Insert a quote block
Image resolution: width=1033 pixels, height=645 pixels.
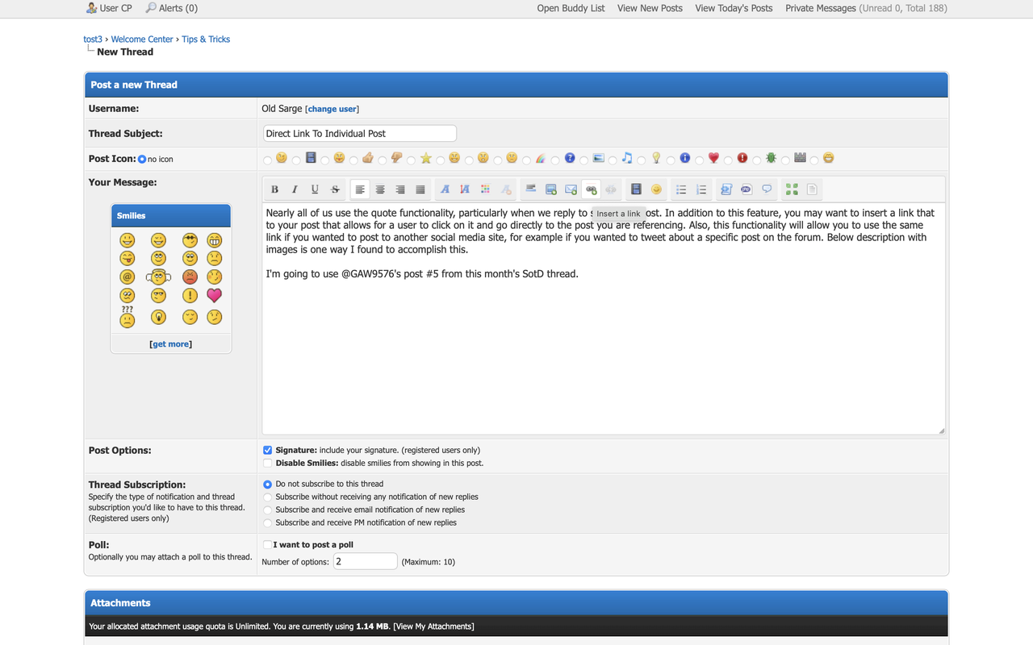coord(767,189)
